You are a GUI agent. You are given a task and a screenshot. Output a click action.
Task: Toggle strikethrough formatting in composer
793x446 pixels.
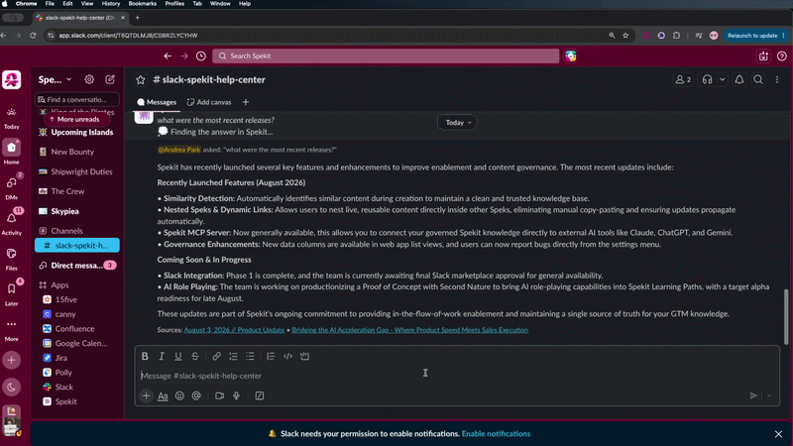coord(194,356)
